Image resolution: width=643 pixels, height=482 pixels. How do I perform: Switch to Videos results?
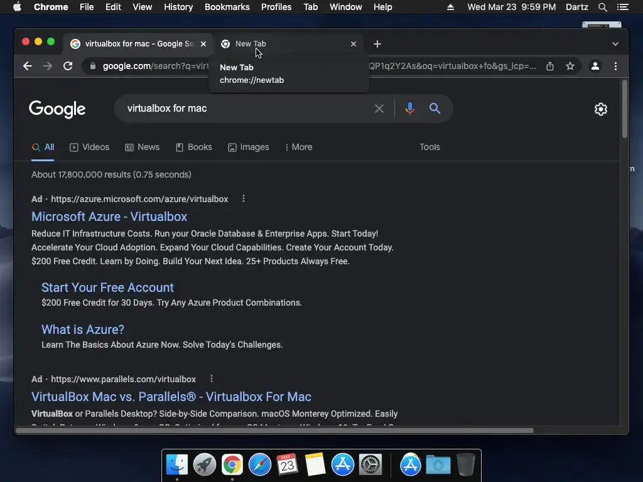[89, 147]
